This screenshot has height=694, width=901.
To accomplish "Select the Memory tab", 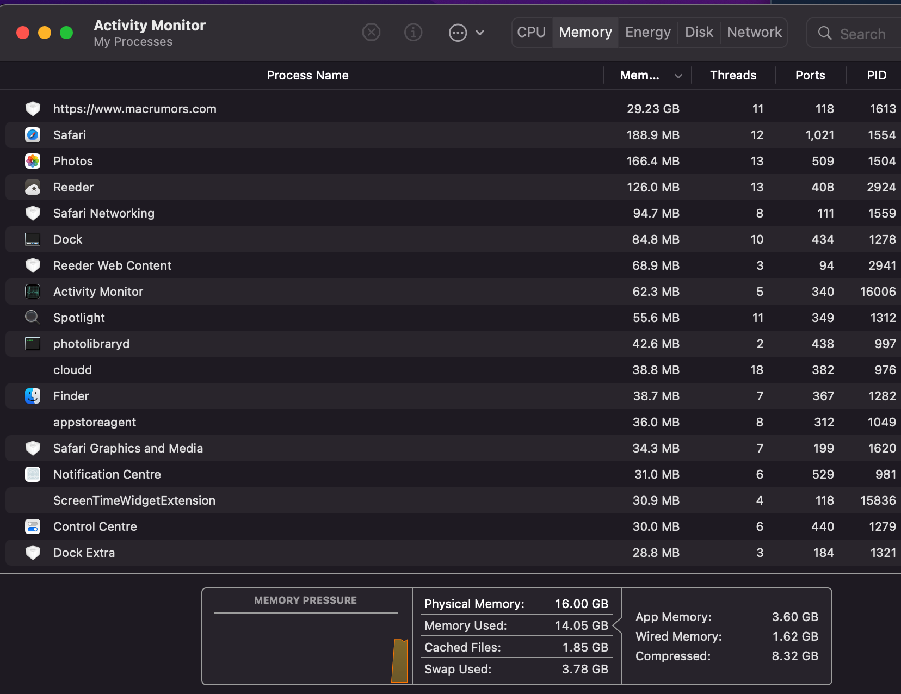I will point(585,32).
